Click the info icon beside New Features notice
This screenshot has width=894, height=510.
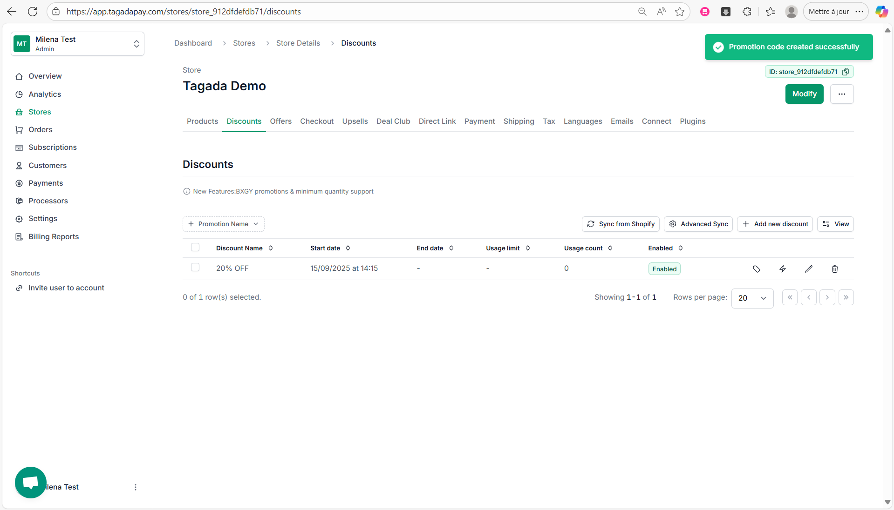187,191
